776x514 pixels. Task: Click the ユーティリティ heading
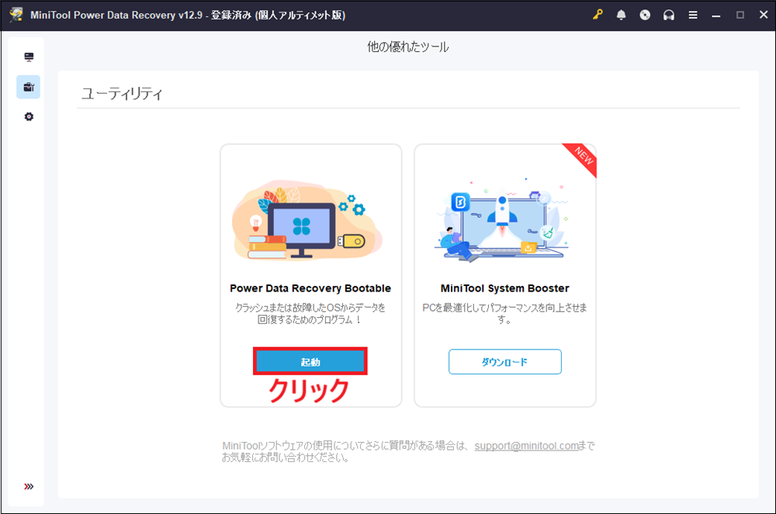pyautogui.click(x=122, y=93)
